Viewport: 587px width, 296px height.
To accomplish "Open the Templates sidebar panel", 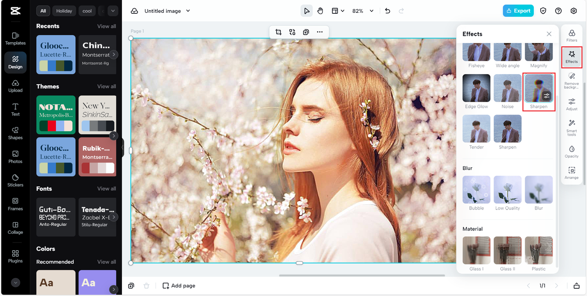I will (x=15, y=38).
